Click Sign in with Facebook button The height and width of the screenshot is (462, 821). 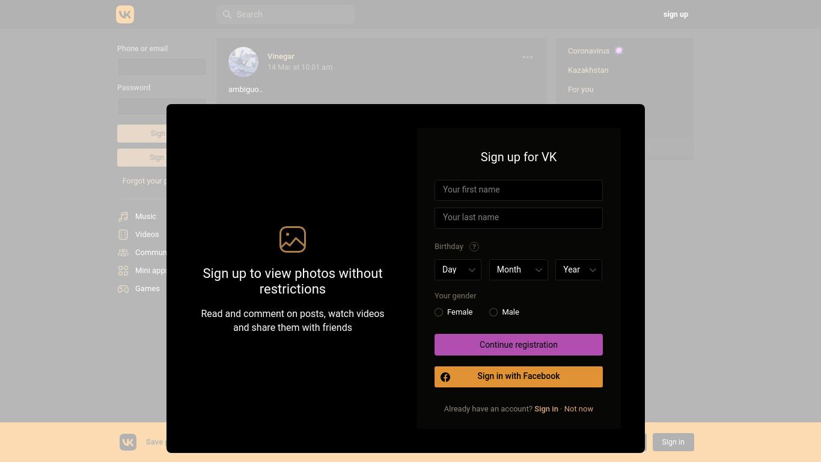pyautogui.click(x=519, y=377)
